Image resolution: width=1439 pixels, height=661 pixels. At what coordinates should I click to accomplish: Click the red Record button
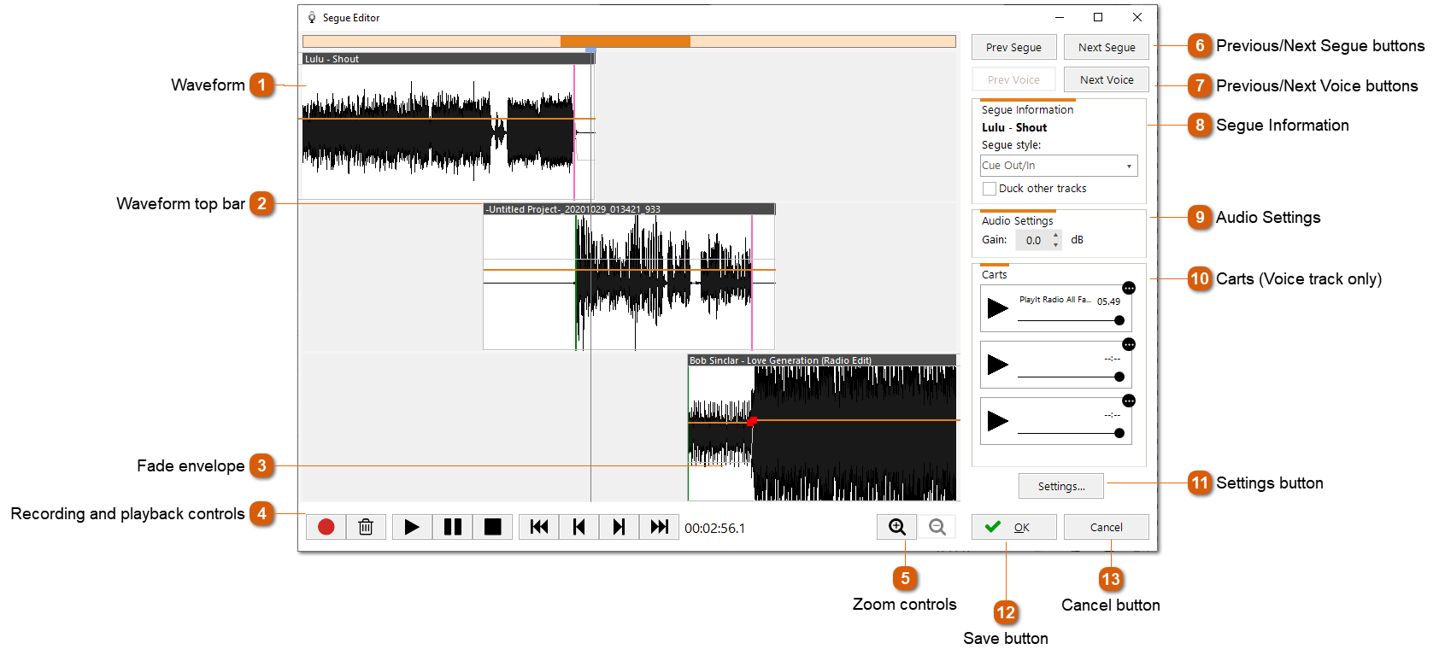(326, 527)
